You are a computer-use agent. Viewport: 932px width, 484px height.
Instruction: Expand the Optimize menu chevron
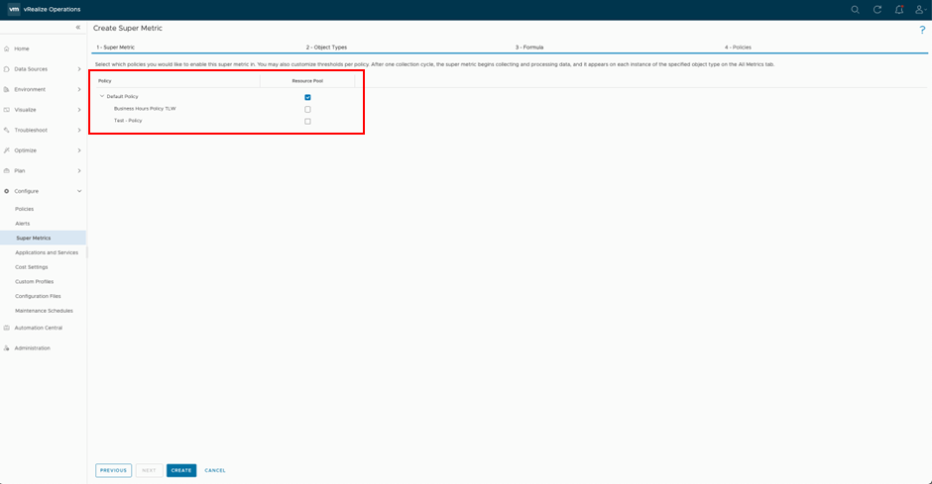(x=79, y=150)
